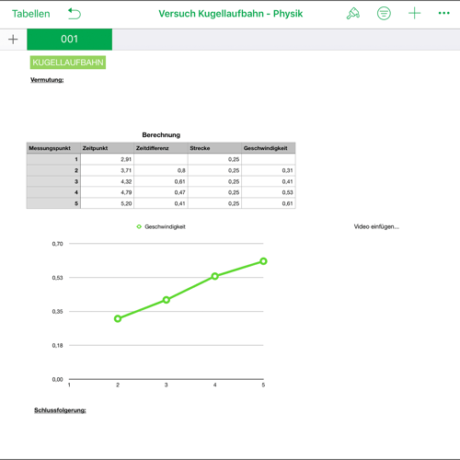Open the format paintbrush tool
Image resolution: width=460 pixels, height=460 pixels.
pos(353,14)
